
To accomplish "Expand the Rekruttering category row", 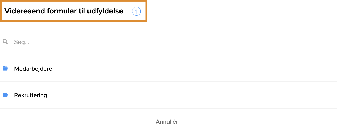I will click(x=168, y=95).
